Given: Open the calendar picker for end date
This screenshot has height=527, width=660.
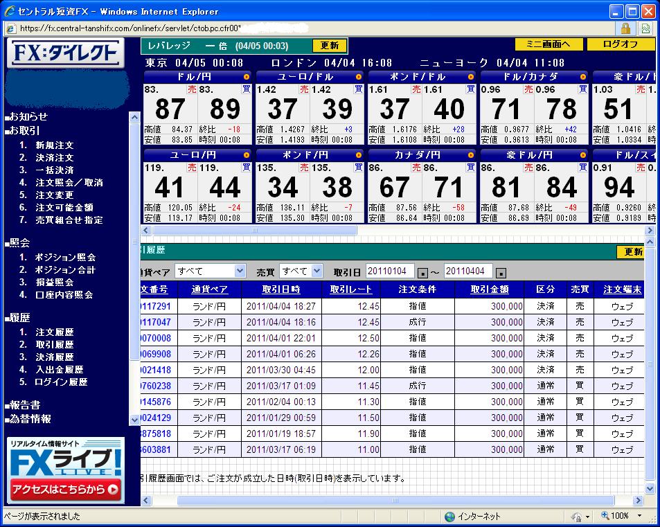Looking at the screenshot, I should click(502, 272).
